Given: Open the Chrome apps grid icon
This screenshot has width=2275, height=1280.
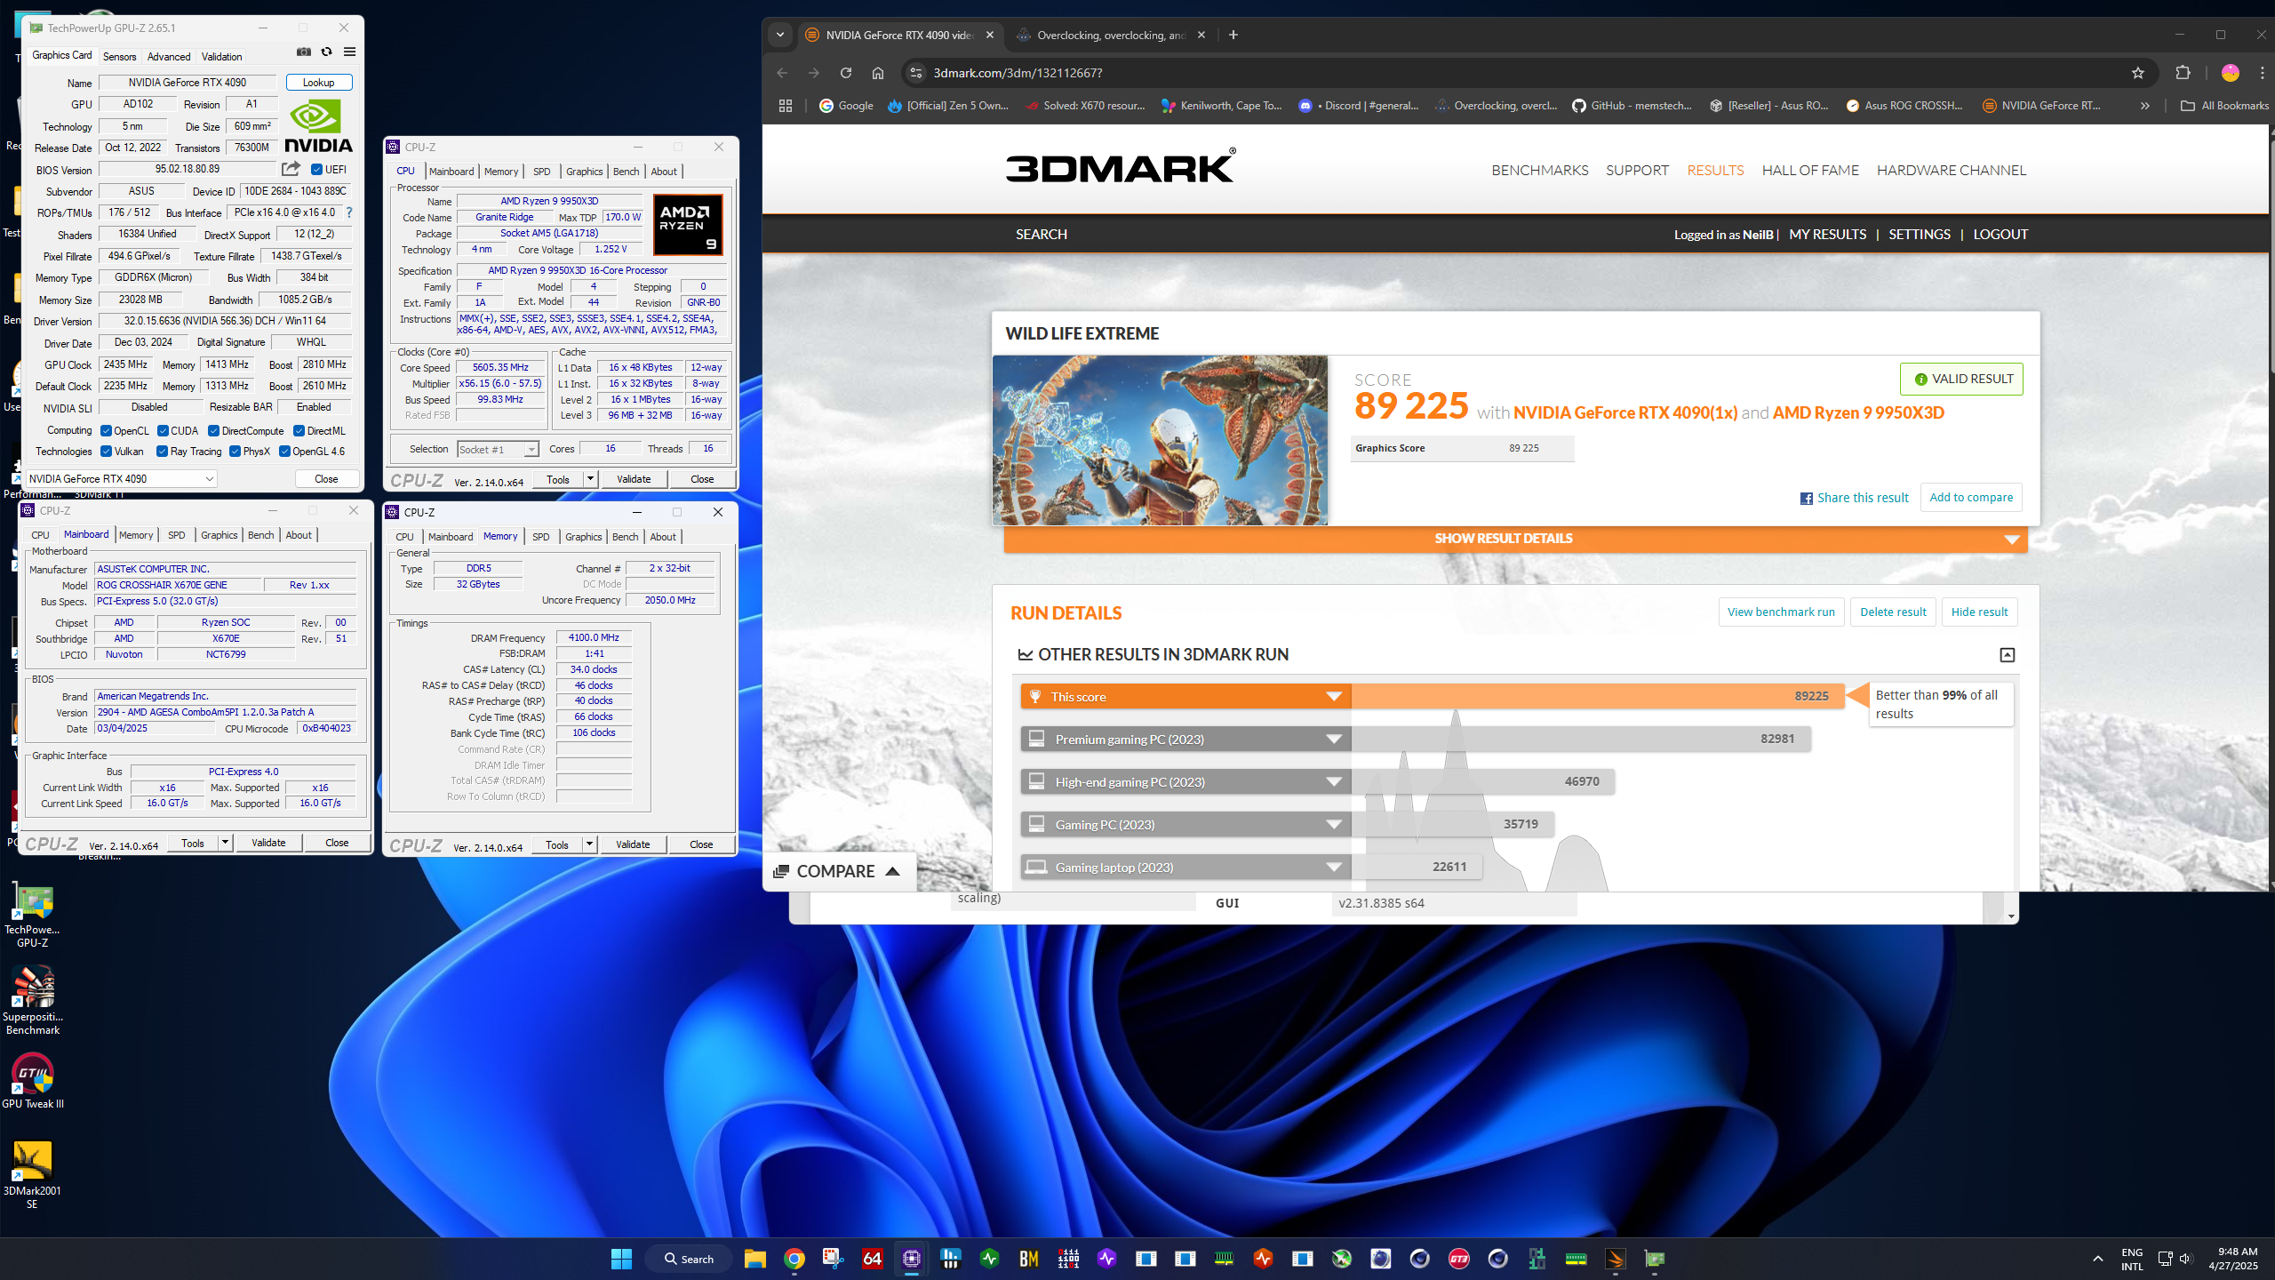Looking at the screenshot, I should [786, 106].
